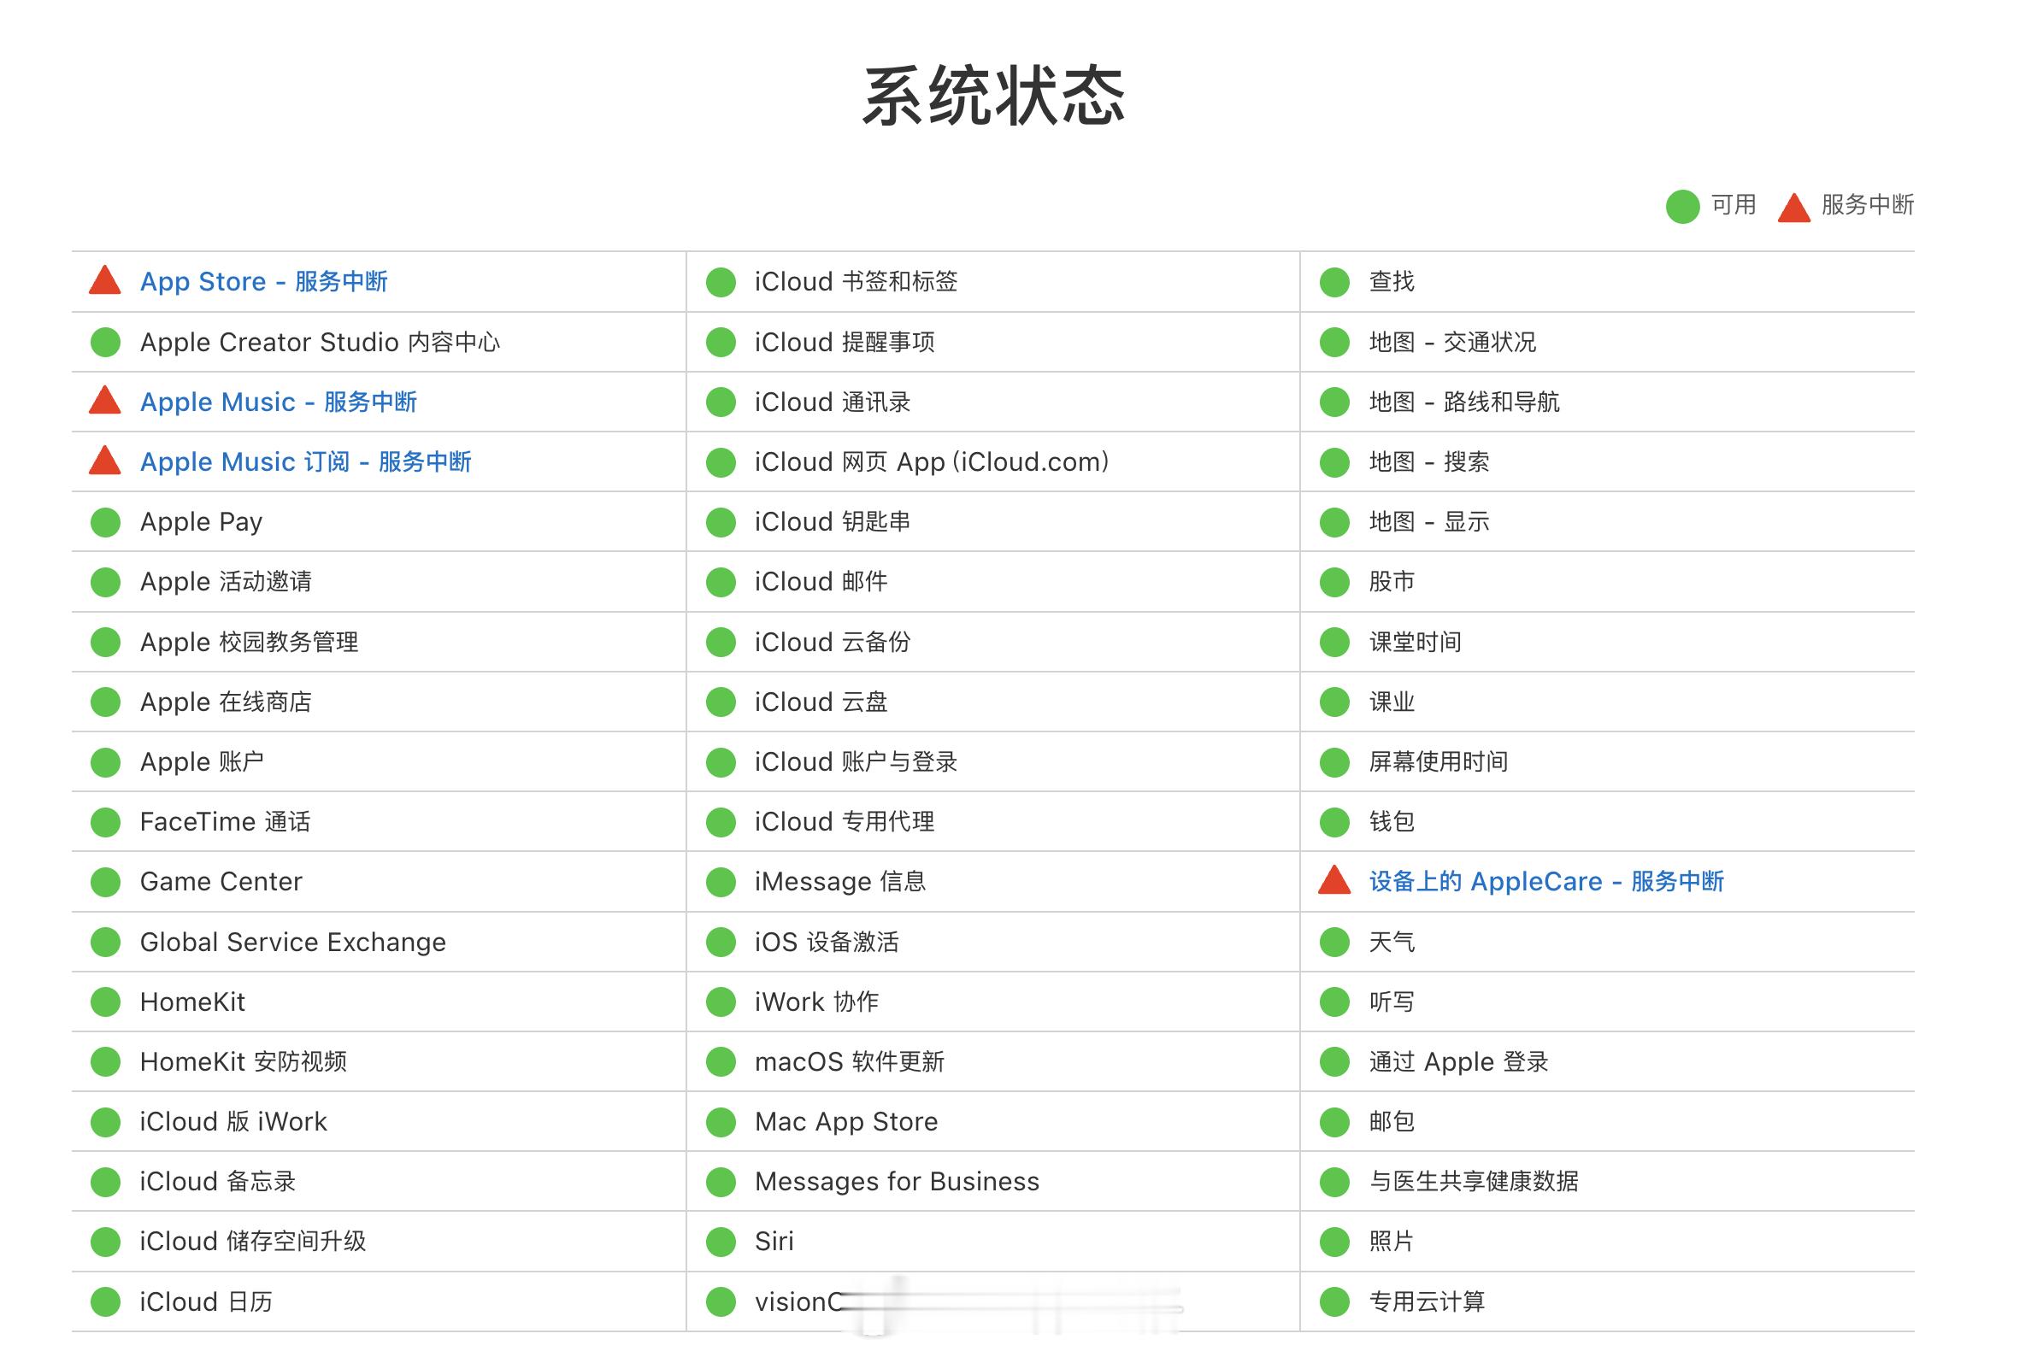Click the HomeKit entry

(x=192, y=1002)
